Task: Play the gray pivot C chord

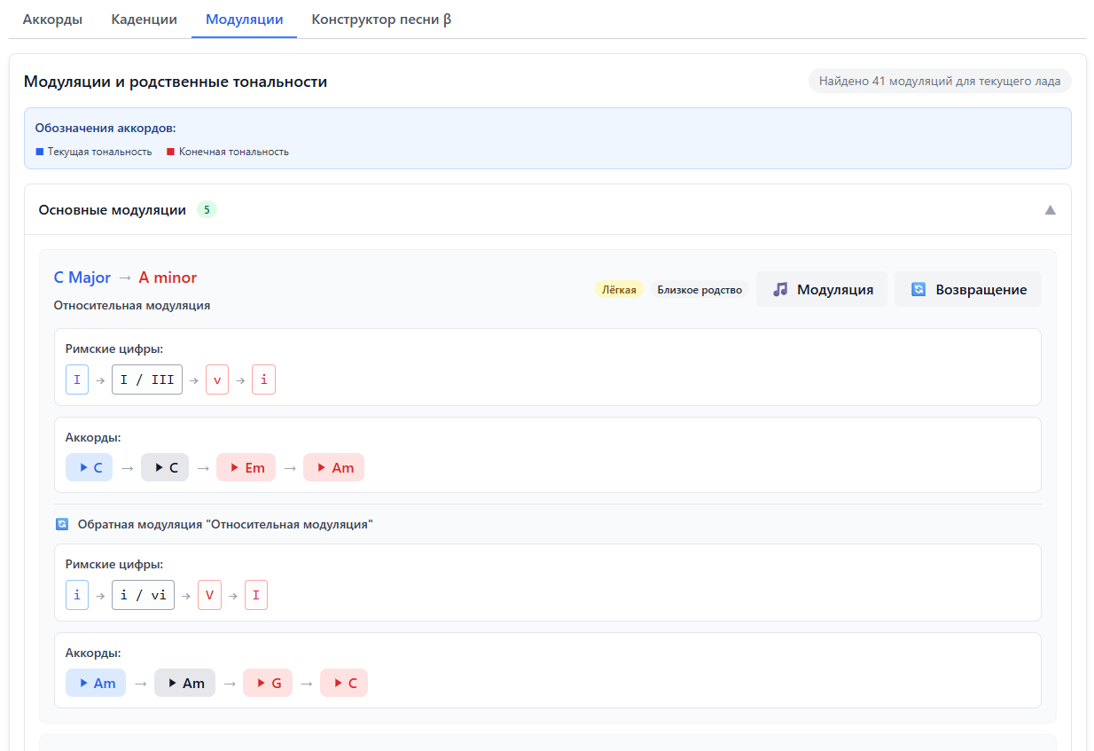Action: click(x=165, y=467)
